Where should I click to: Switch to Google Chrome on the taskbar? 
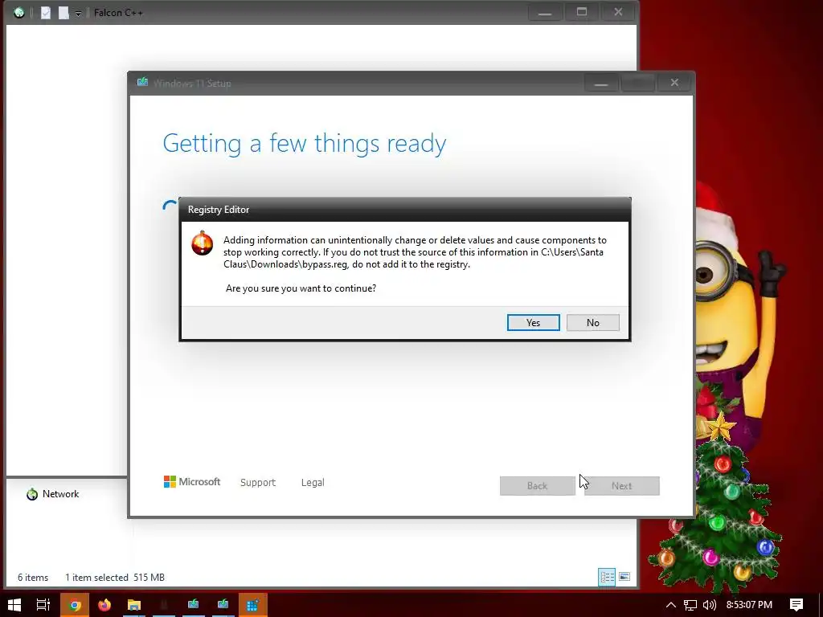pyautogui.click(x=75, y=605)
